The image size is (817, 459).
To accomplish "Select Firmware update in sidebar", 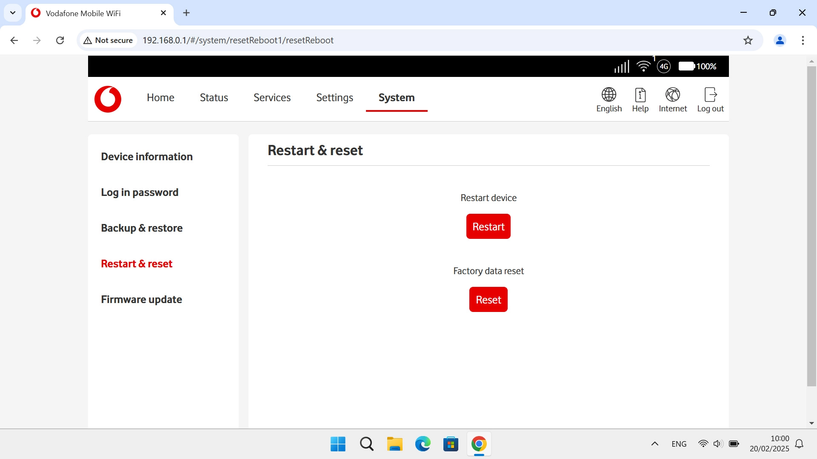I will point(141,299).
